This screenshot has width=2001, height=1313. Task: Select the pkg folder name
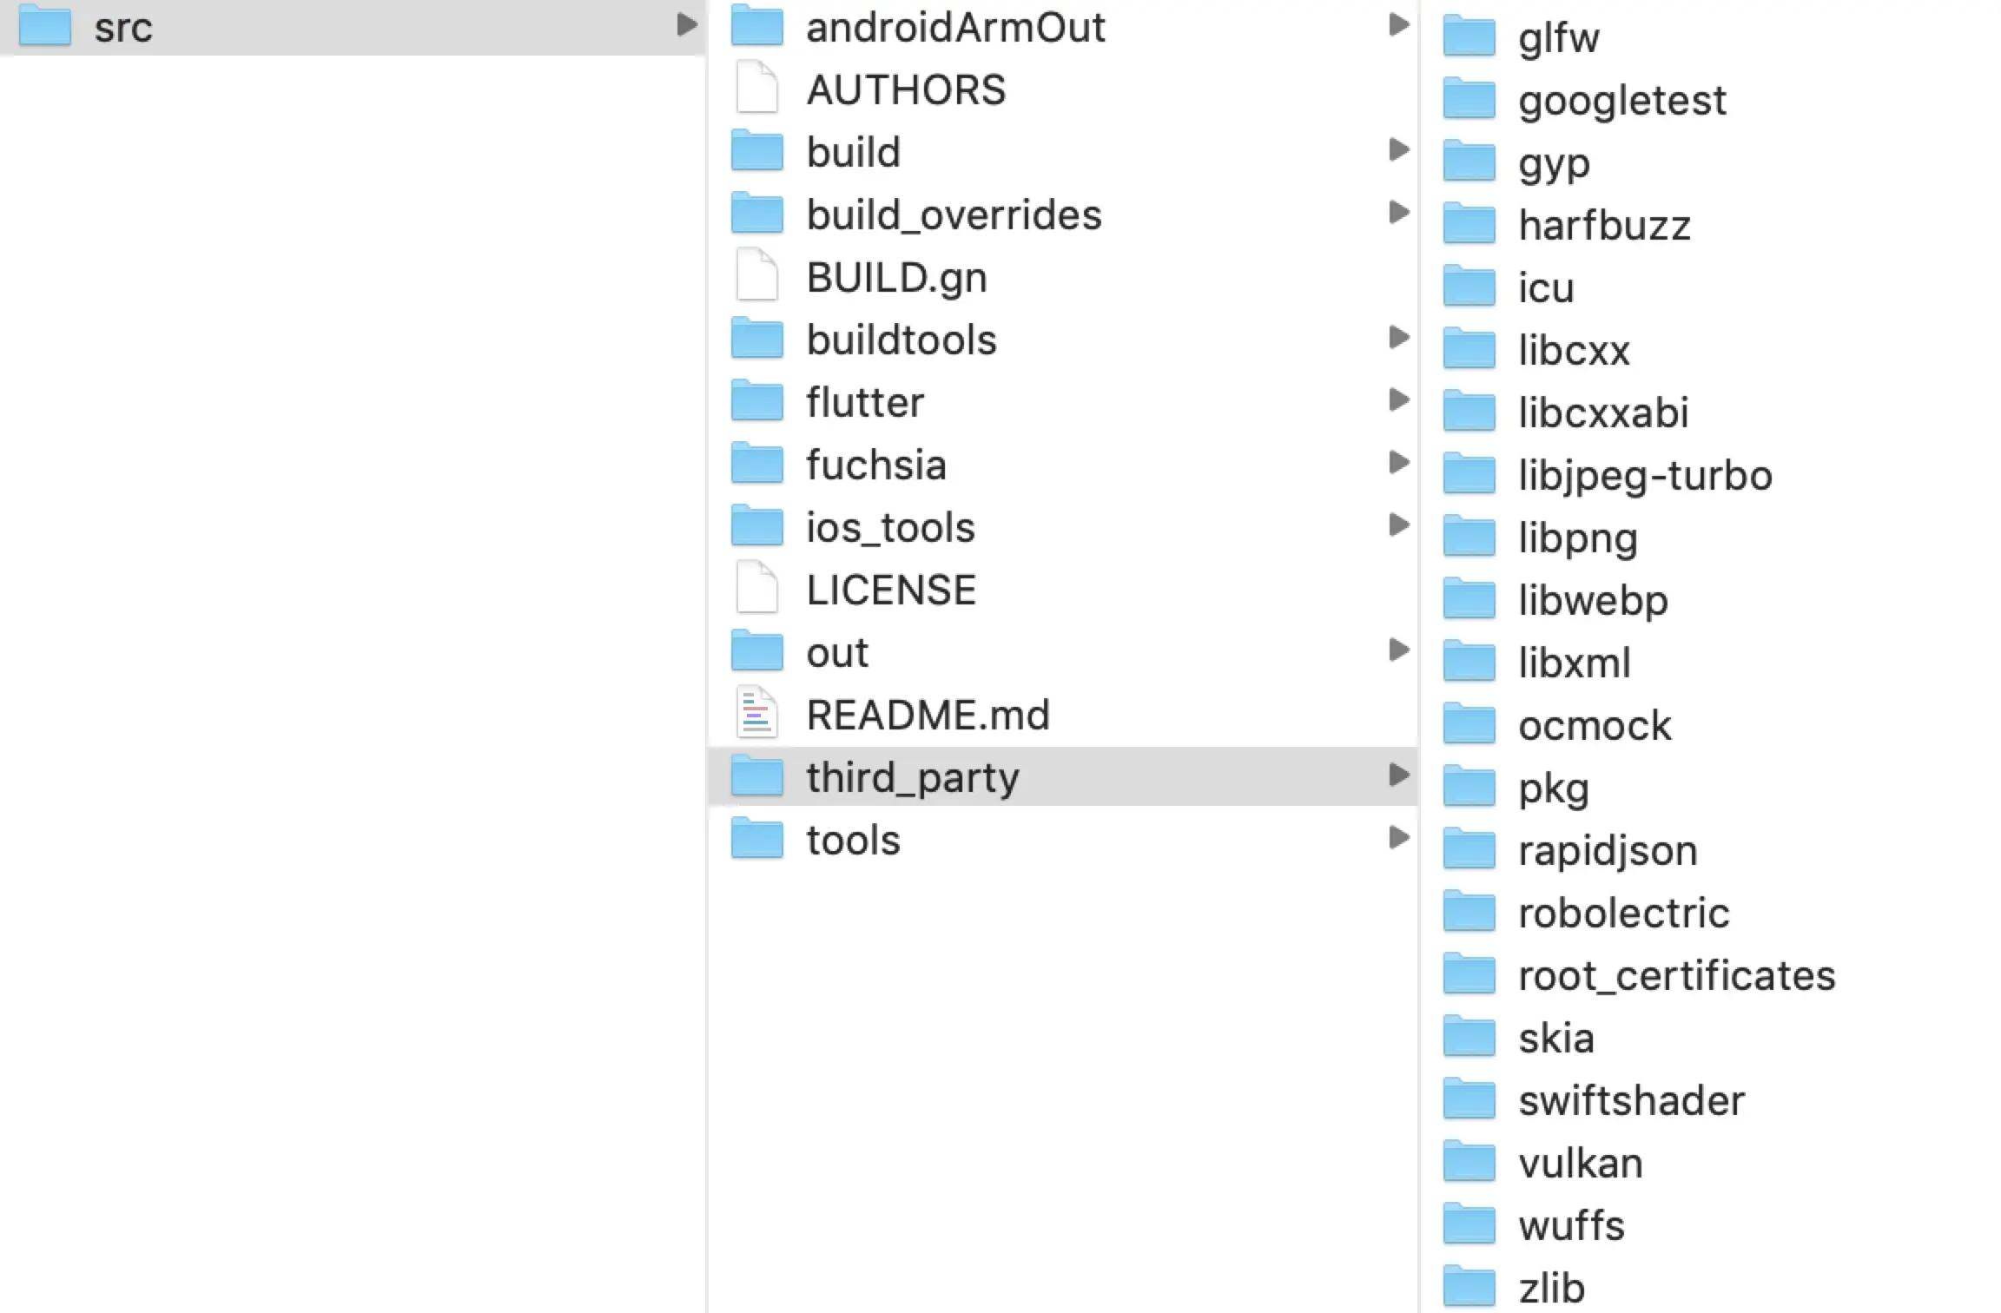tap(1554, 790)
